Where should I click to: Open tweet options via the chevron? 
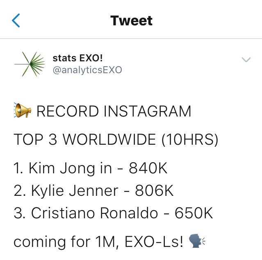click(x=246, y=59)
